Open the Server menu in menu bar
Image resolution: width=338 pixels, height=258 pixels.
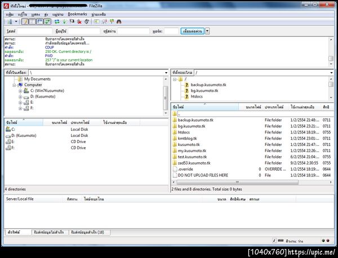point(58,15)
